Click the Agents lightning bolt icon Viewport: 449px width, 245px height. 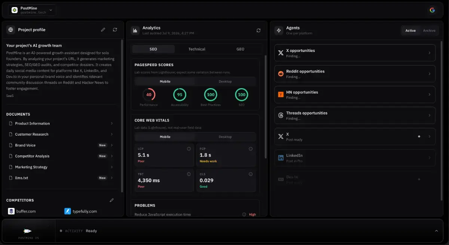tap(278, 30)
